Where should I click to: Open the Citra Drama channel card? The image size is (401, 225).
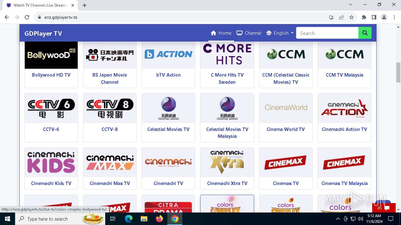coord(168,204)
